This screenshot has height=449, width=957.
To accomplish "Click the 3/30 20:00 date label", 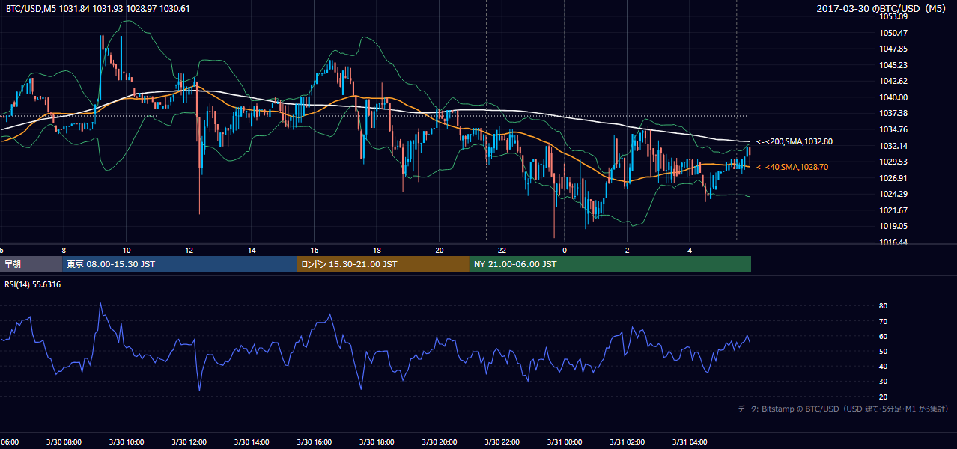I will [440, 442].
